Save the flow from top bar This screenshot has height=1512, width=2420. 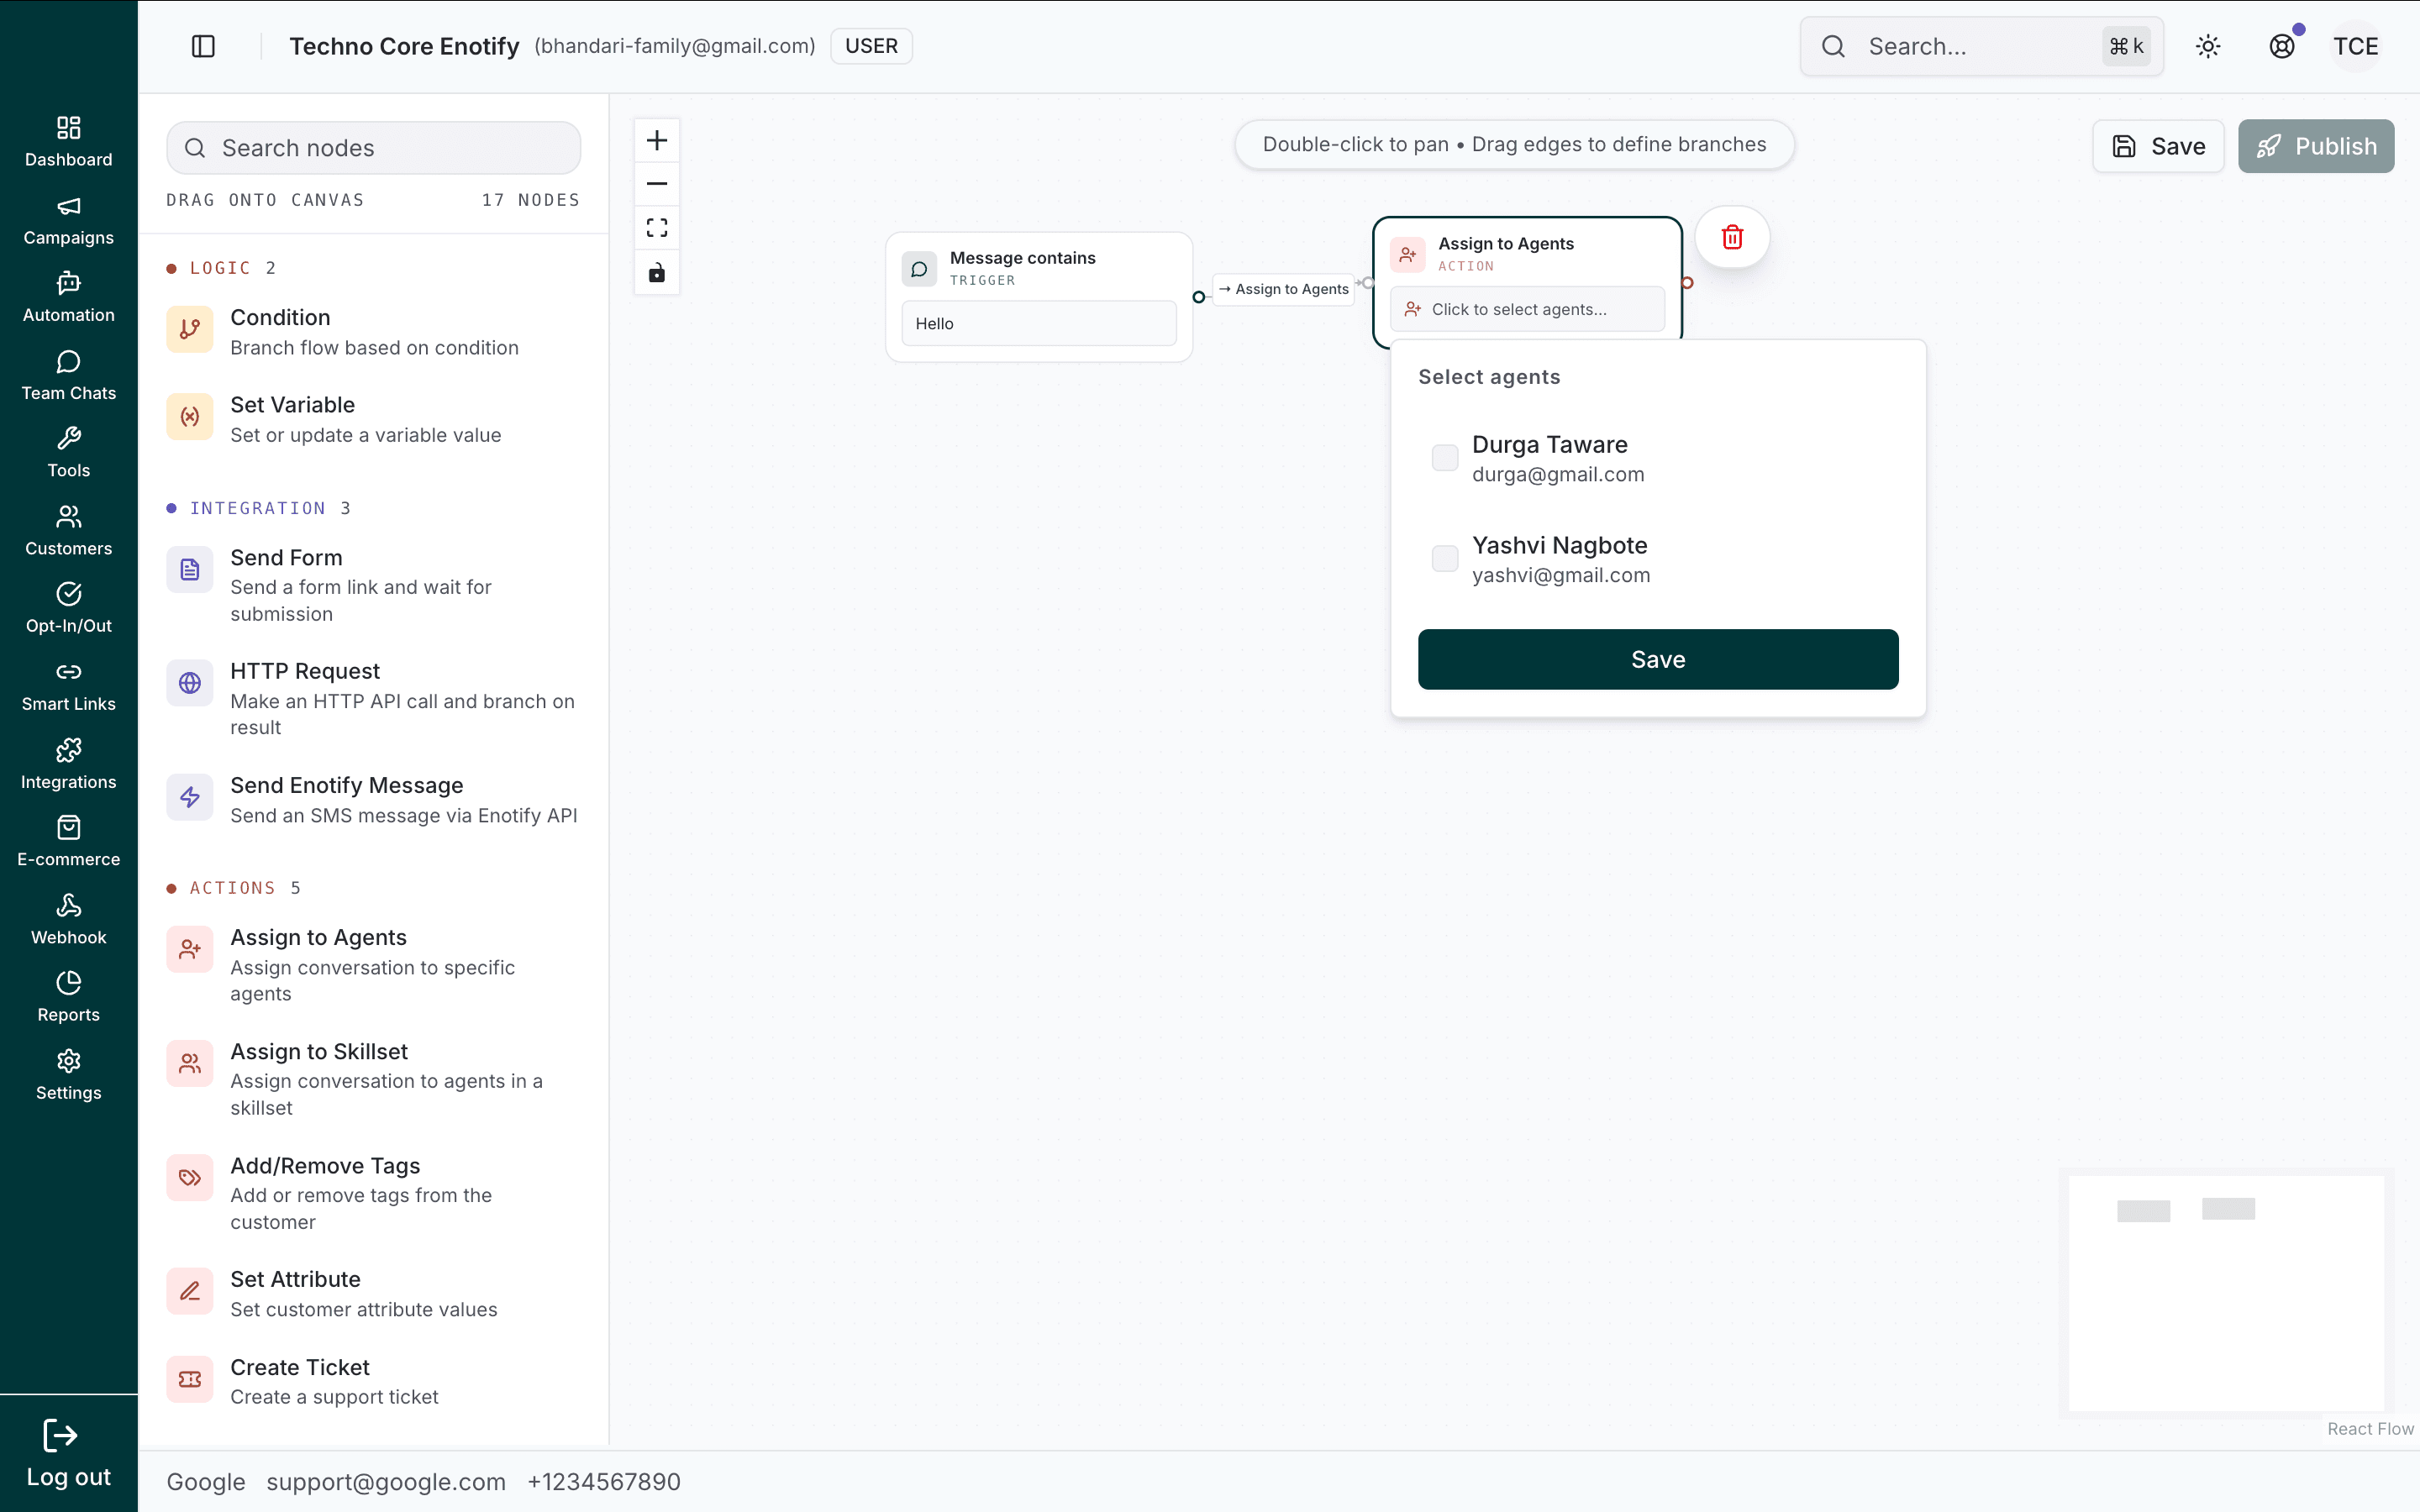(x=2158, y=146)
